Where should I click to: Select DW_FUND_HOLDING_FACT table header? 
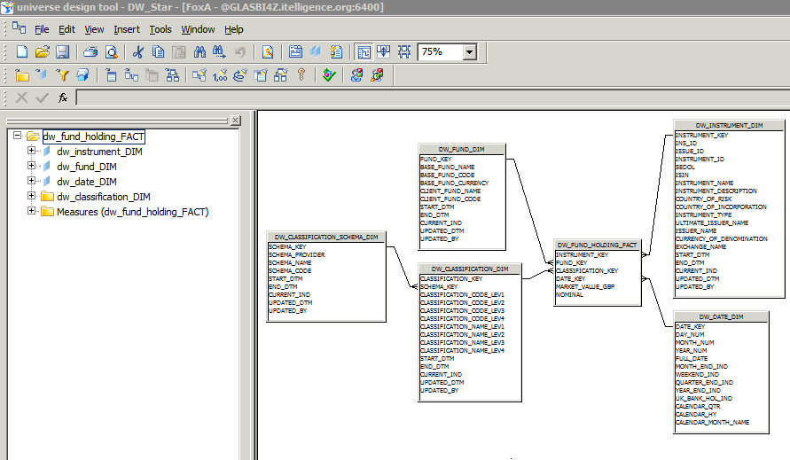click(x=597, y=245)
